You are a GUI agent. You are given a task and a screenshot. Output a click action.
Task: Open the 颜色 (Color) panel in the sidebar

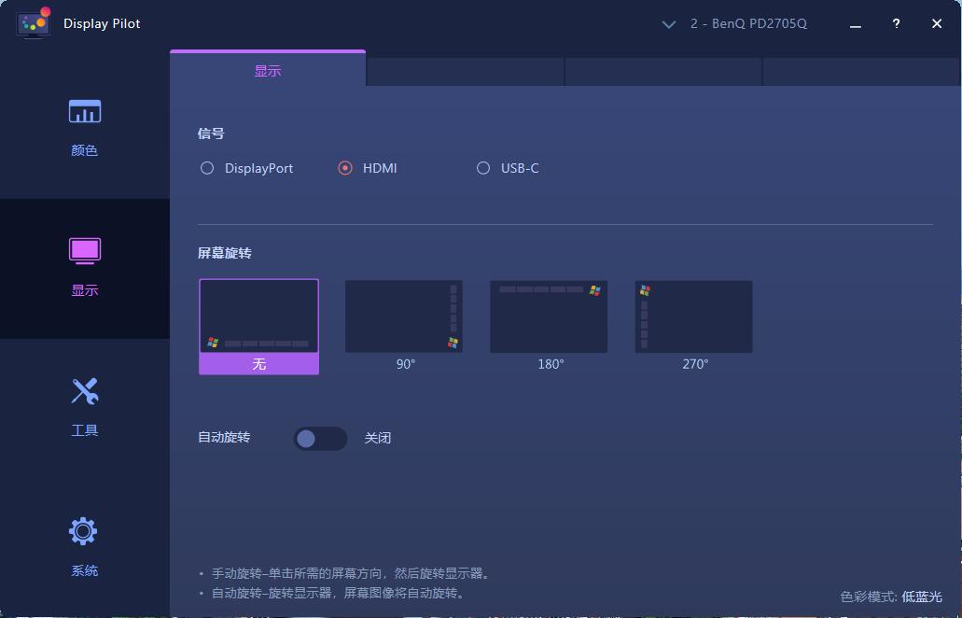pos(84,126)
